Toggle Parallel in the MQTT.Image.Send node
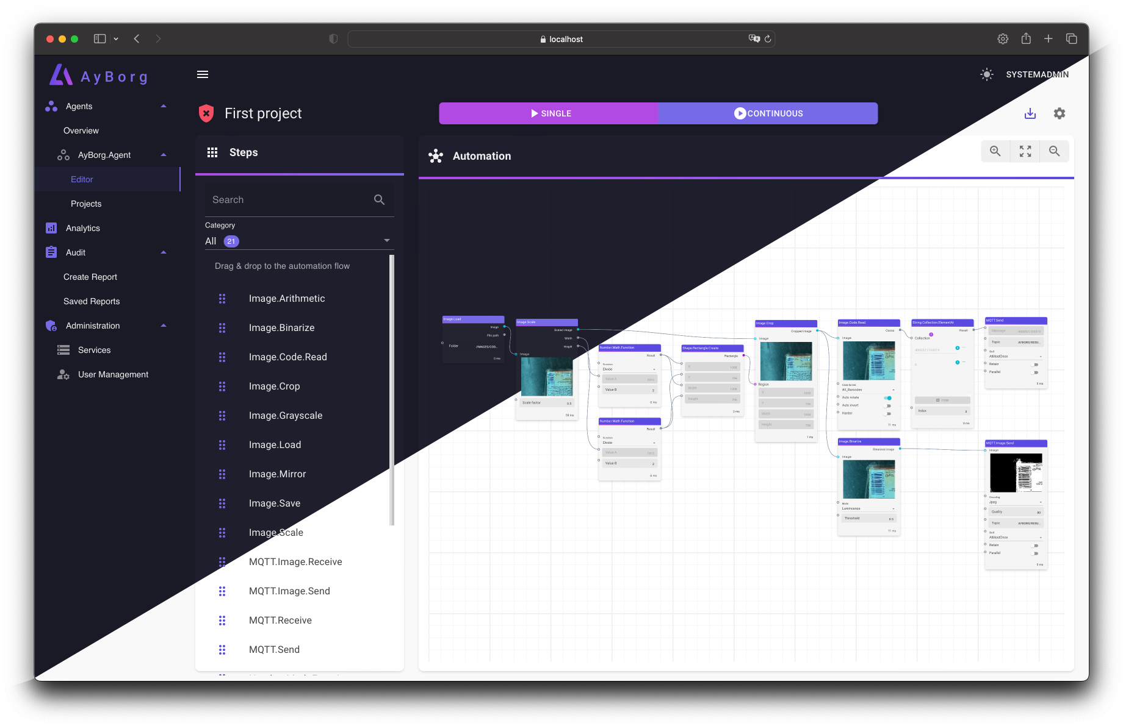1123x726 pixels. pos(1035,553)
